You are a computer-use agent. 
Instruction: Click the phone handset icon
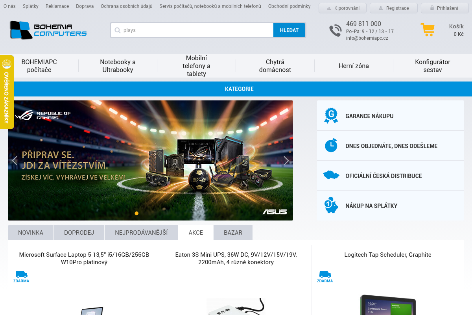pos(335,30)
